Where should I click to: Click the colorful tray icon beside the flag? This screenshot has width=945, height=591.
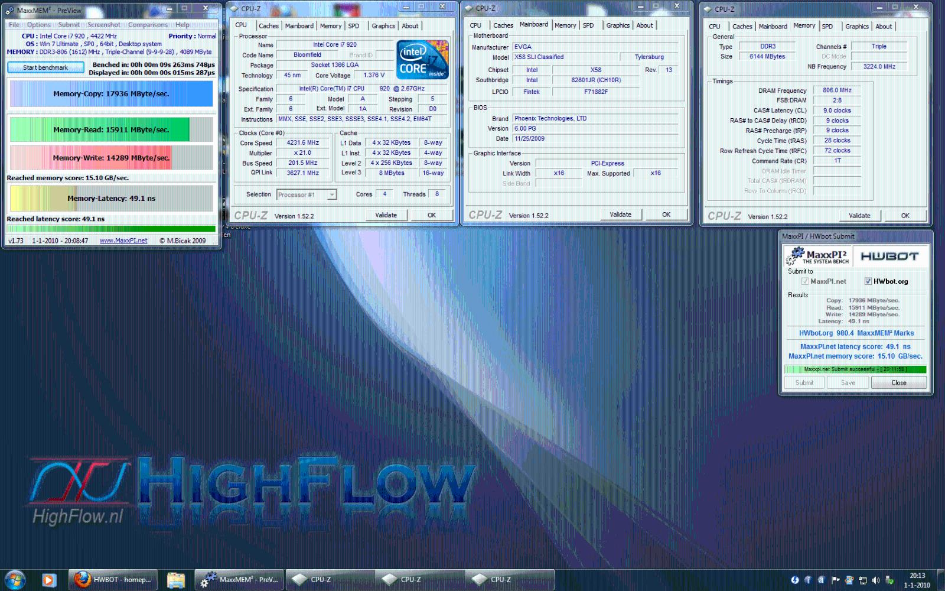point(849,580)
